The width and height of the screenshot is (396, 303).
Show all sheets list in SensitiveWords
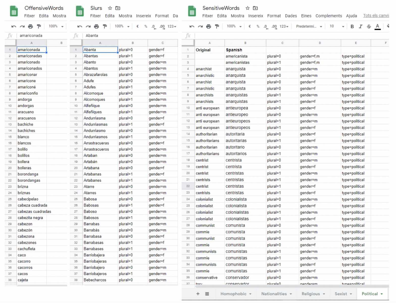click(207, 294)
